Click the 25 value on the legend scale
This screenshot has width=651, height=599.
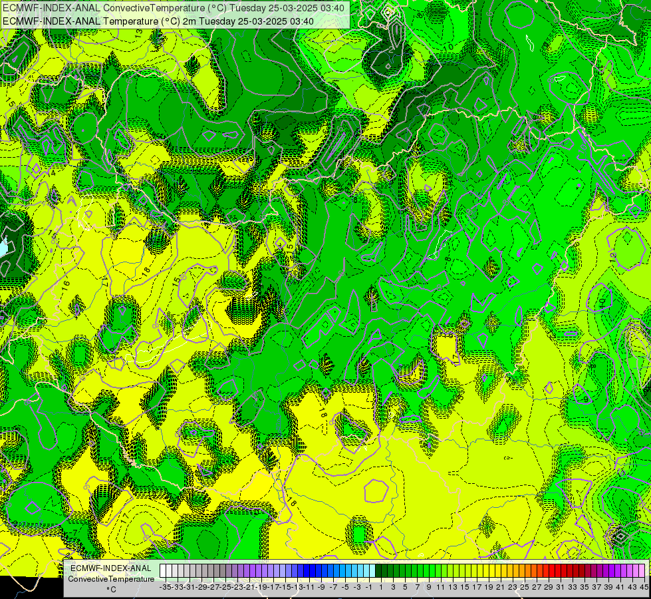(x=525, y=587)
